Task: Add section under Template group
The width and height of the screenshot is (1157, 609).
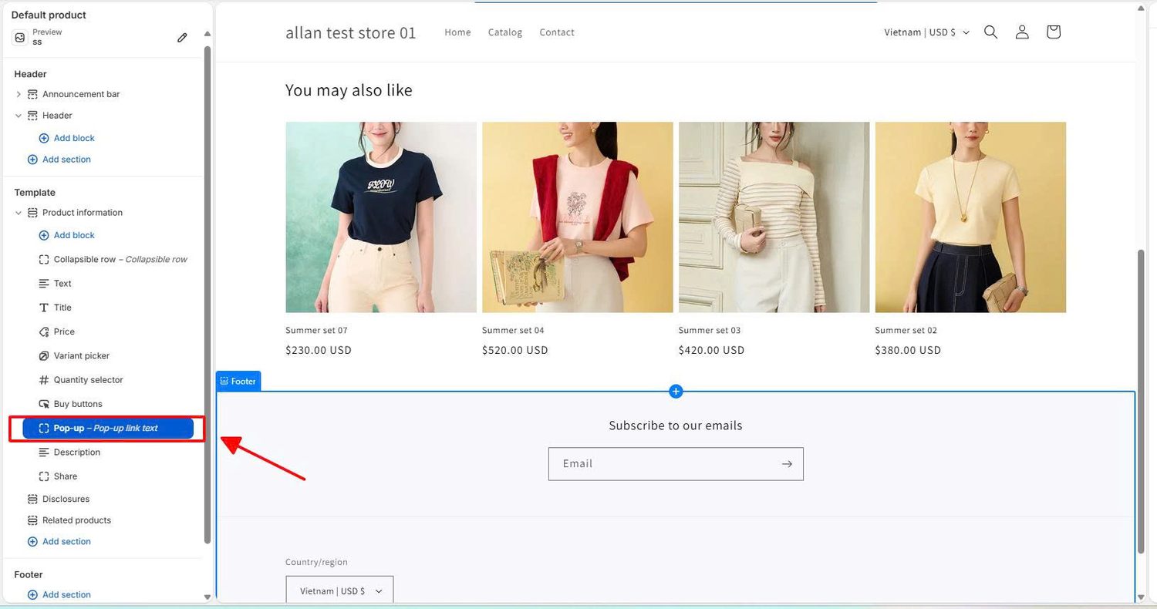Action: [x=59, y=542]
